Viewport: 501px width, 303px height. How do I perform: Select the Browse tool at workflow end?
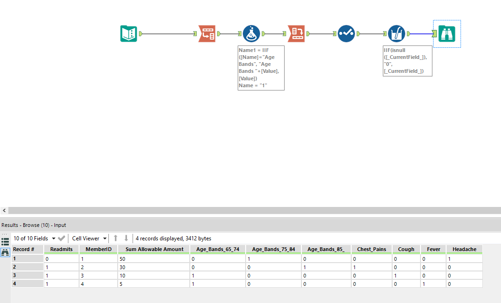446,33
